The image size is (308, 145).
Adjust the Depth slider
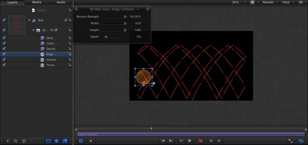pos(106,37)
